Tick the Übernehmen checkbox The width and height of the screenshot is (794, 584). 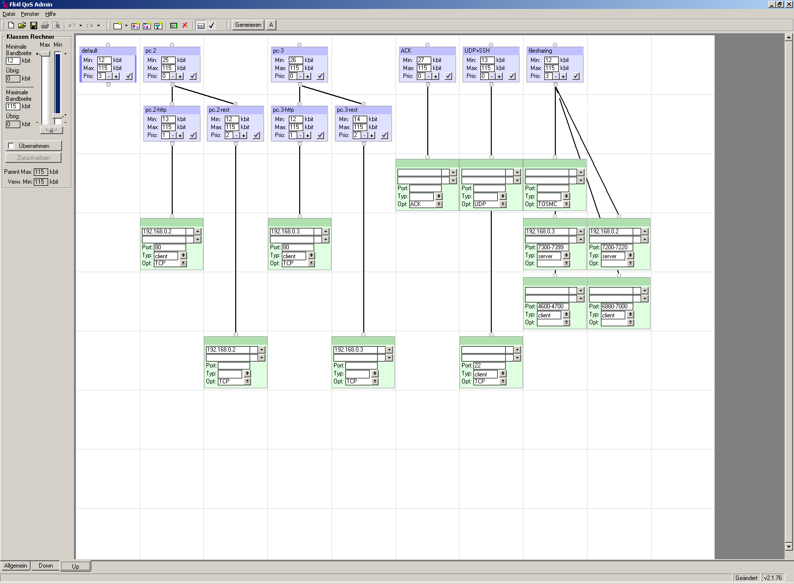11,146
